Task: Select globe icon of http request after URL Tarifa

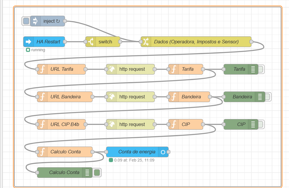Action: coord(112,69)
